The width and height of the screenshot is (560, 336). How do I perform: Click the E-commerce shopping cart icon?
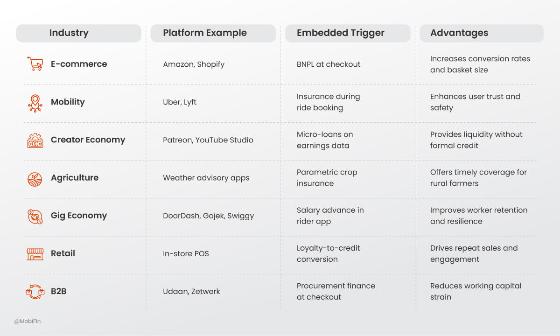pyautogui.click(x=35, y=64)
